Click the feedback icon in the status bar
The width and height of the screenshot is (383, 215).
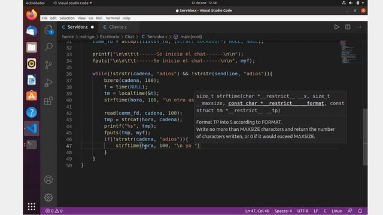(349, 211)
